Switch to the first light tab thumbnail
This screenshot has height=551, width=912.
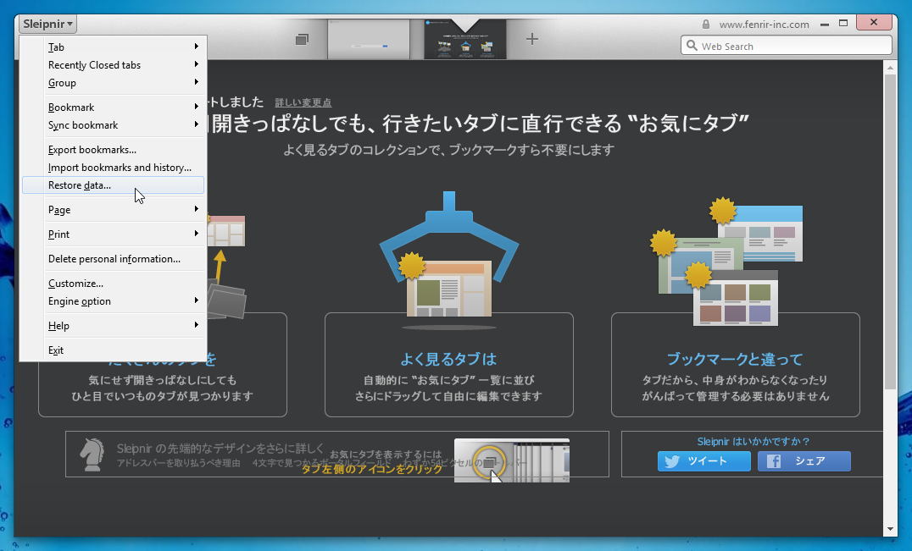369,39
